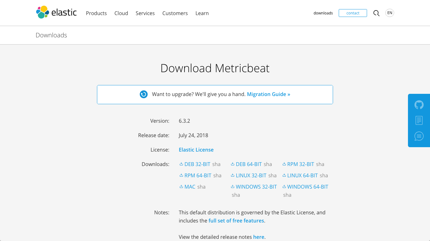
Task: Click download icon beside LINUX 32-BIT
Action: point(233,175)
